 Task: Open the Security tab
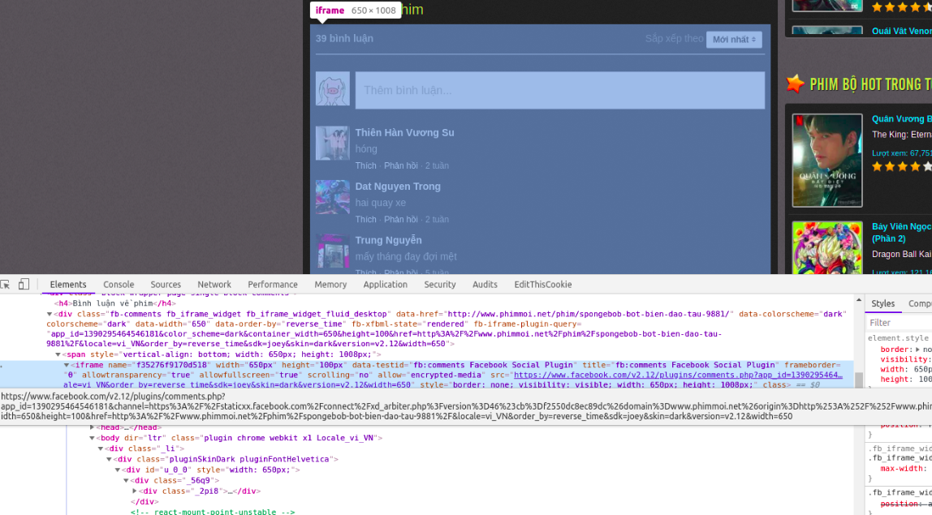click(x=440, y=285)
